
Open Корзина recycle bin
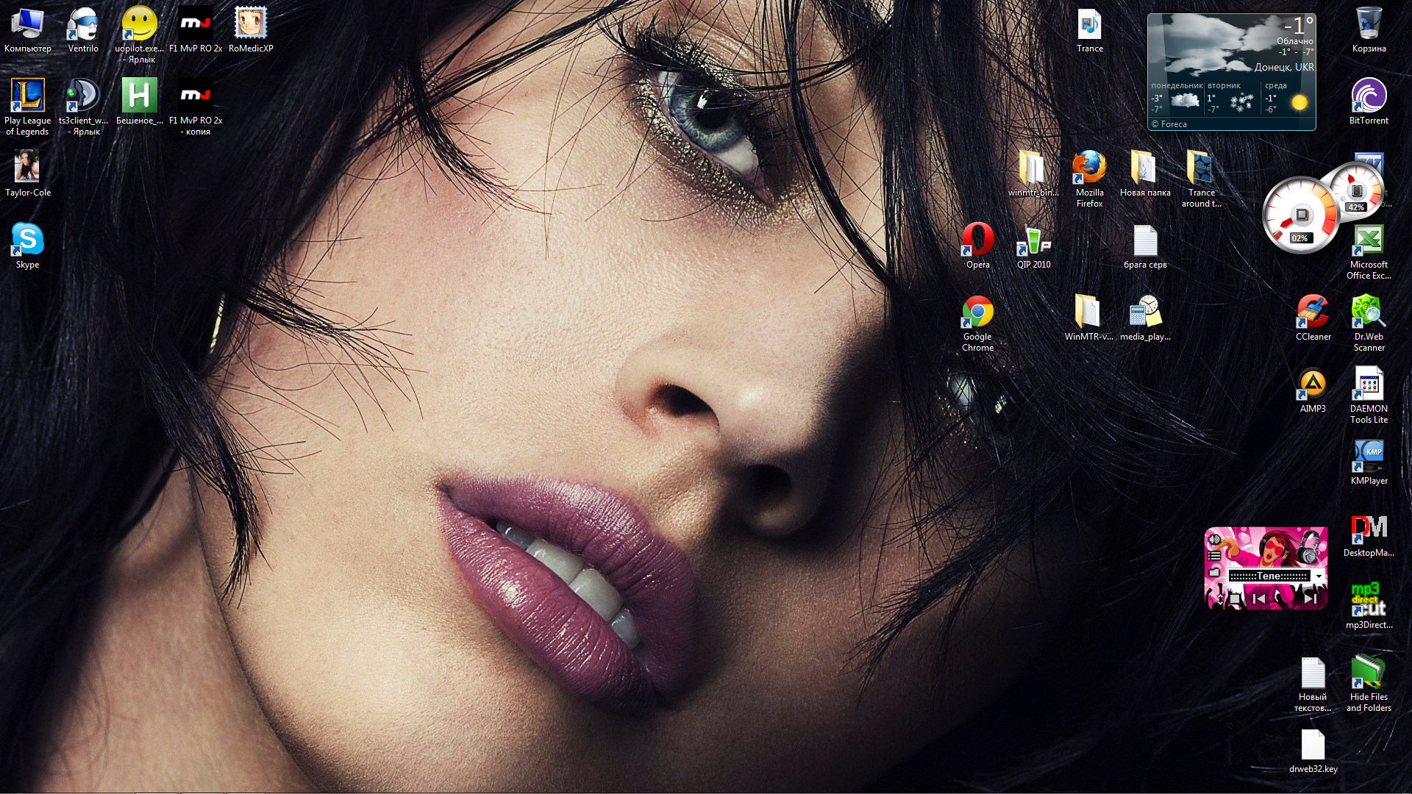click(x=1369, y=30)
